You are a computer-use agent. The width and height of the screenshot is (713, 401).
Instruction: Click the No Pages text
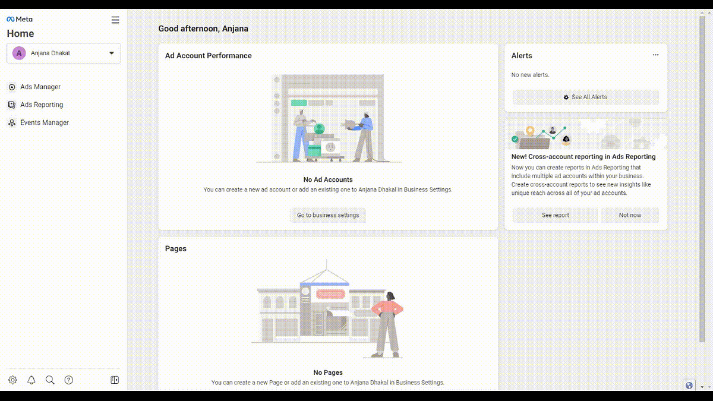pyautogui.click(x=328, y=373)
